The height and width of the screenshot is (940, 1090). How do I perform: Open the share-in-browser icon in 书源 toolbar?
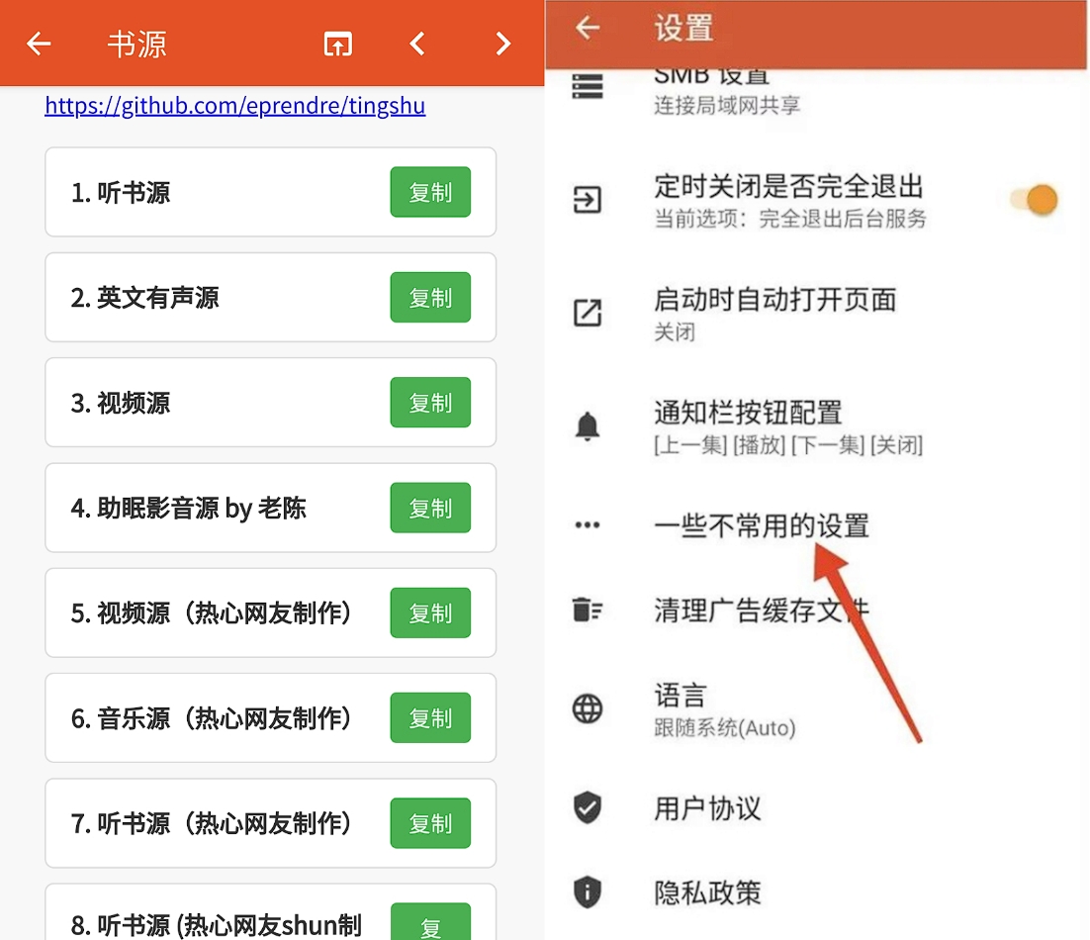tap(336, 44)
